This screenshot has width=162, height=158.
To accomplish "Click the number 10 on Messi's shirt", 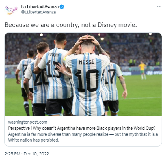I will (87, 81).
